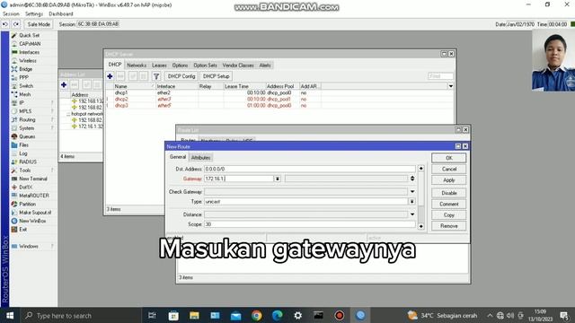Open Bridge menu
This screenshot has width=575, height=323.
coord(26,69)
